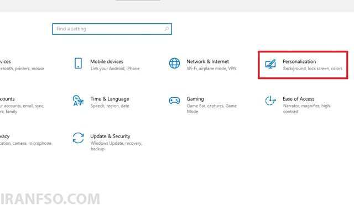Click the Personalization monitor-and-brush icon

pyautogui.click(x=270, y=64)
